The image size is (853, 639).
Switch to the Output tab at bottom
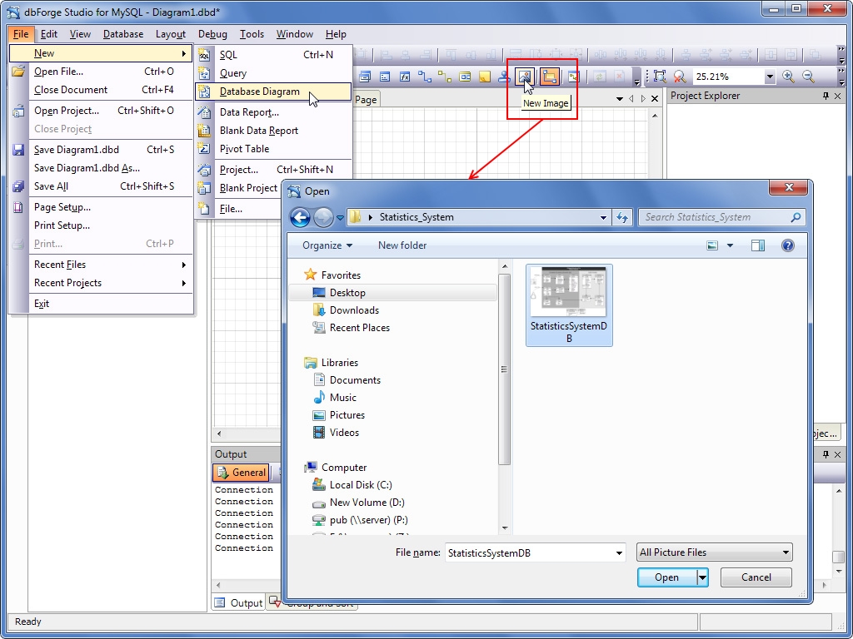[238, 603]
